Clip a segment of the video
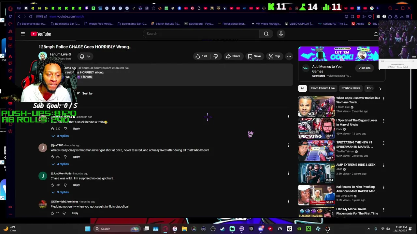 pos(274,56)
